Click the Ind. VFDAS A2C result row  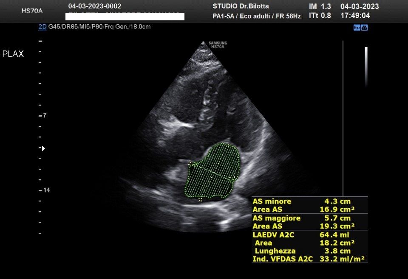(309, 259)
